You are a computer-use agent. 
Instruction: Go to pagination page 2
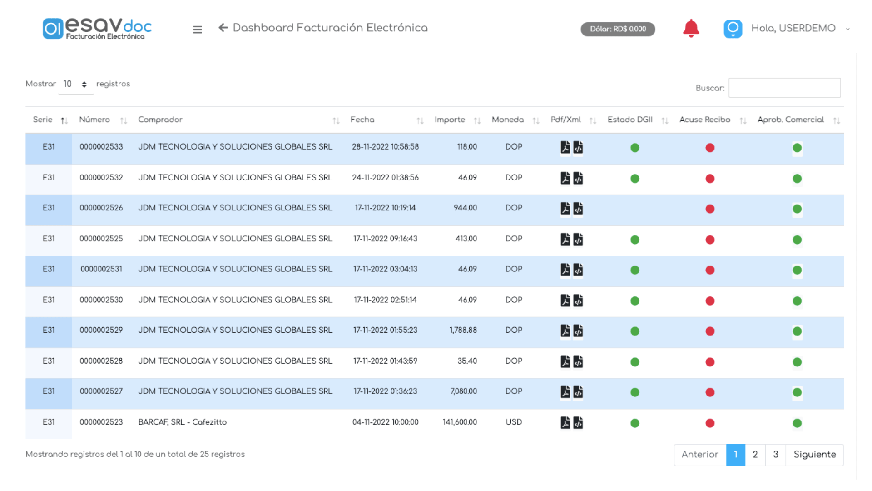click(x=755, y=455)
